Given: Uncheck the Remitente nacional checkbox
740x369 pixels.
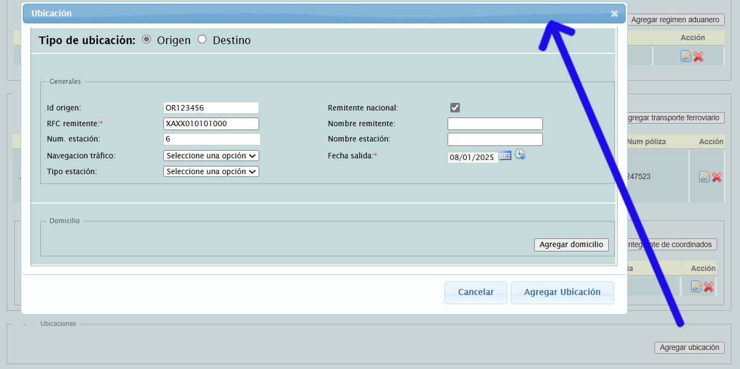Looking at the screenshot, I should (x=455, y=108).
